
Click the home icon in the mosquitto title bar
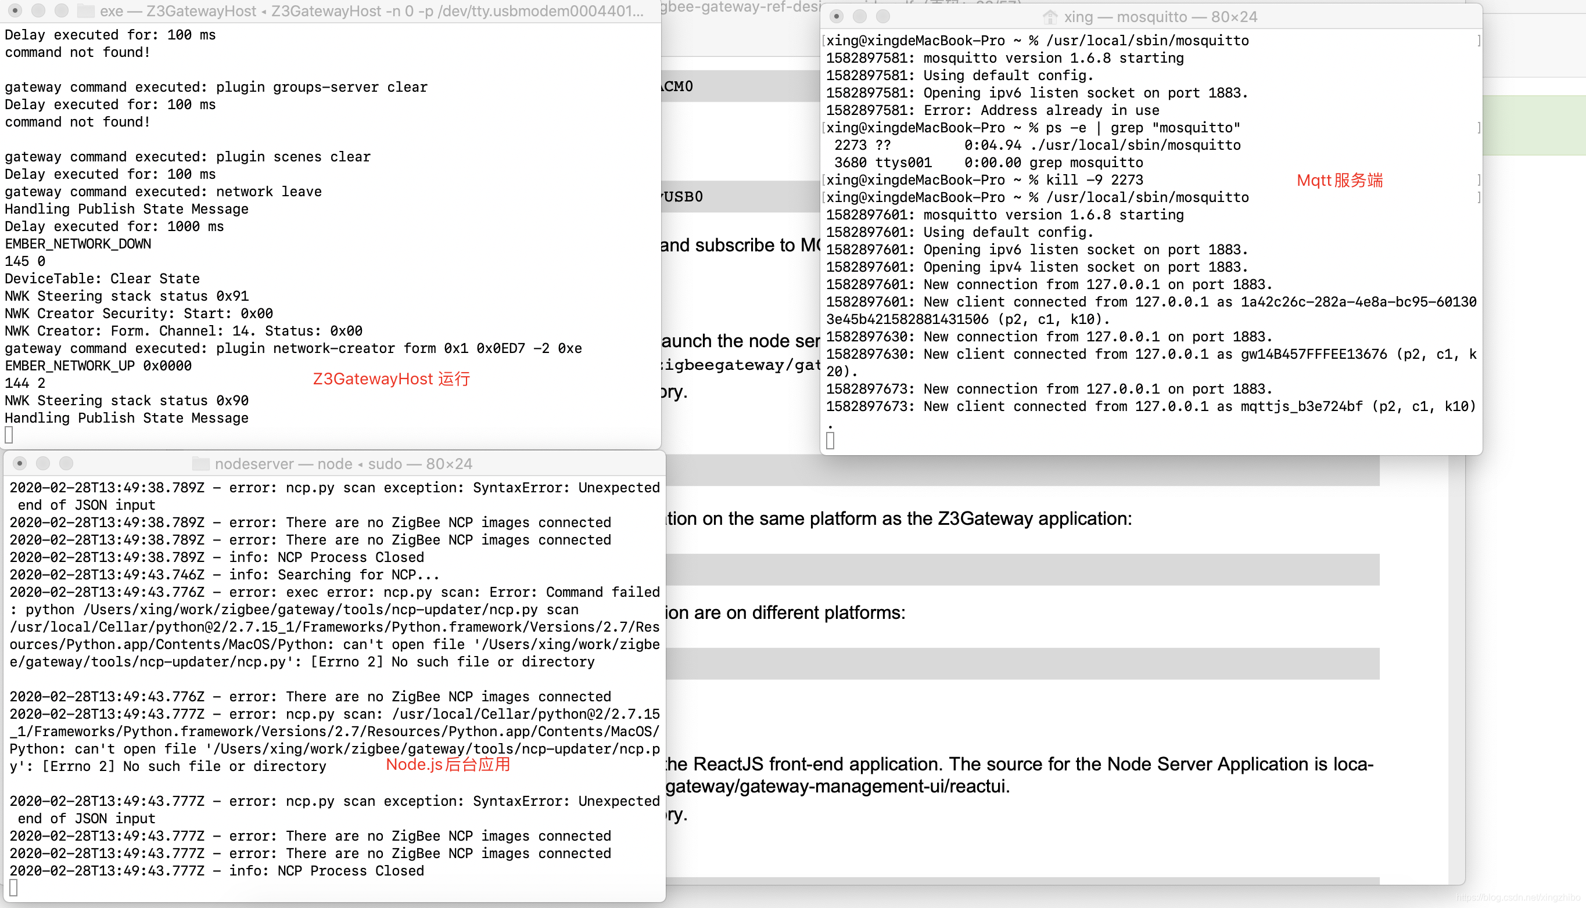point(1050,17)
